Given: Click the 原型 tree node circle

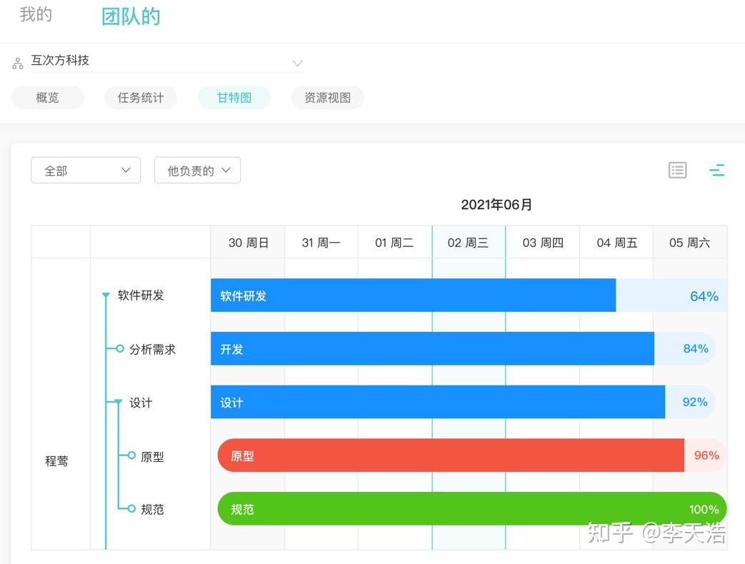Looking at the screenshot, I should pyautogui.click(x=131, y=455).
